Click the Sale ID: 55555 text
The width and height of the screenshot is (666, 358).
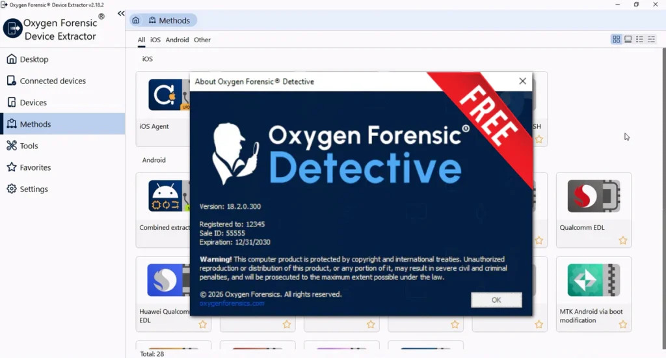222,233
